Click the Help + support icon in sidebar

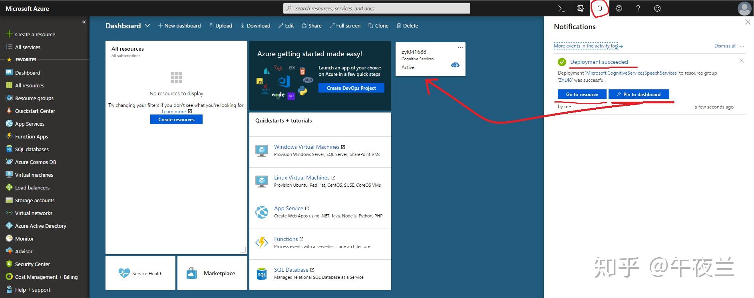coord(9,290)
